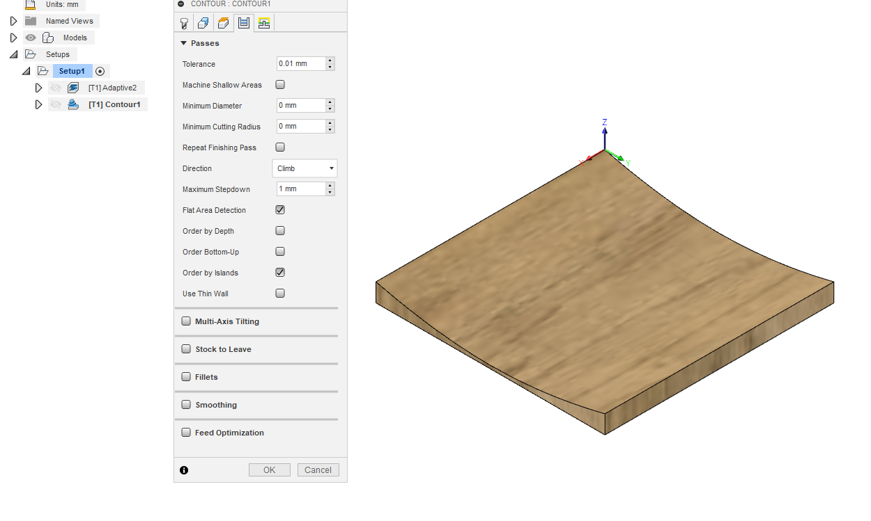Click the Adaptive2 operation icon

coord(73,88)
